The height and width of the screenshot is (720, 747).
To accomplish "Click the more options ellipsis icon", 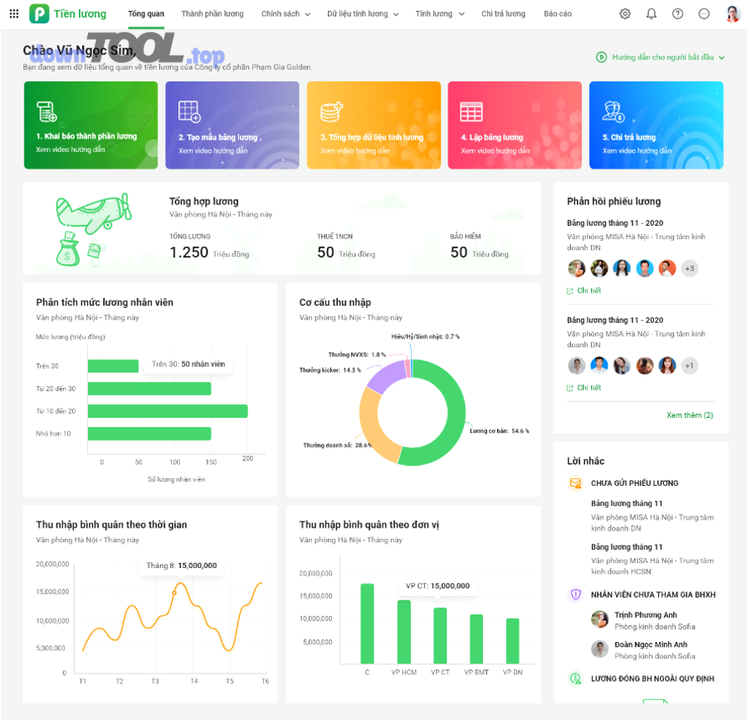I will pos(705,14).
